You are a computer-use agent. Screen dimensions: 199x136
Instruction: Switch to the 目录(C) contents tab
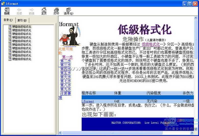pyautogui.click(x=8, y=20)
